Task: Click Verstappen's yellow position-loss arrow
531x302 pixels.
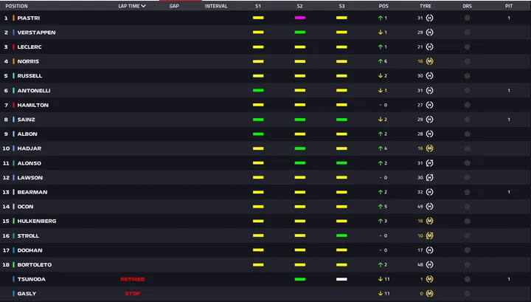Action: [x=381, y=32]
